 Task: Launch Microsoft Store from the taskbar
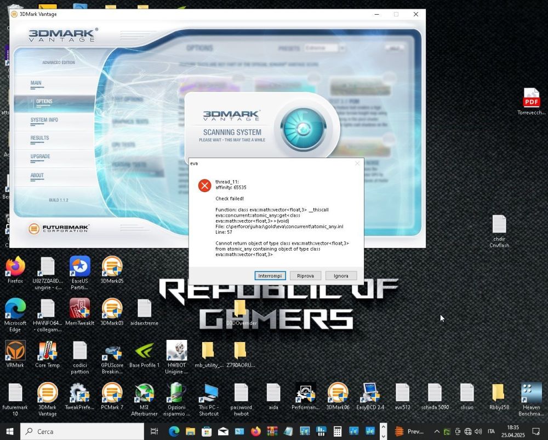207,432
